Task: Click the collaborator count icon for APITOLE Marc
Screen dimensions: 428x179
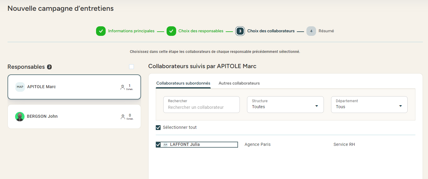Action: (x=122, y=87)
